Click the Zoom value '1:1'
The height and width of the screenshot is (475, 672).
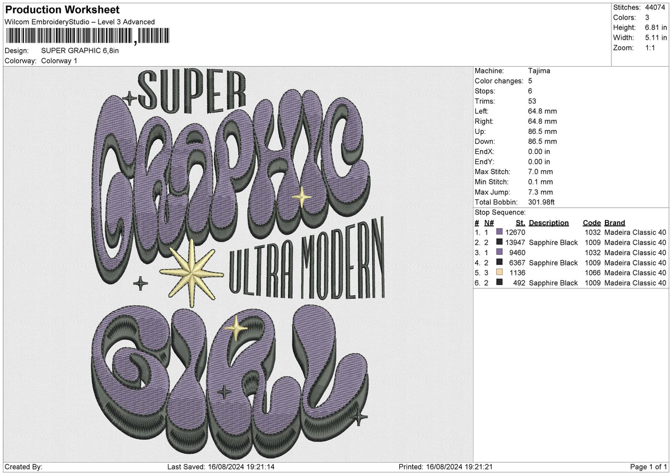pyautogui.click(x=651, y=48)
